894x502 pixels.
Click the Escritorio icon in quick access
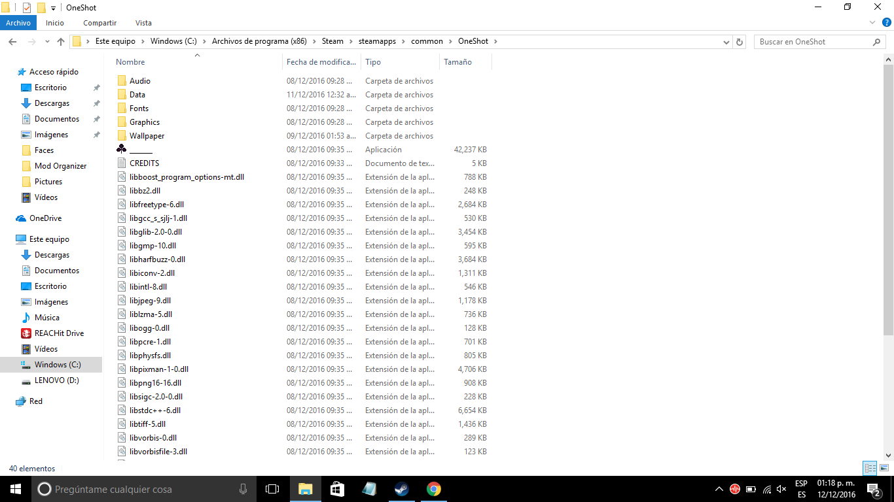(26, 88)
